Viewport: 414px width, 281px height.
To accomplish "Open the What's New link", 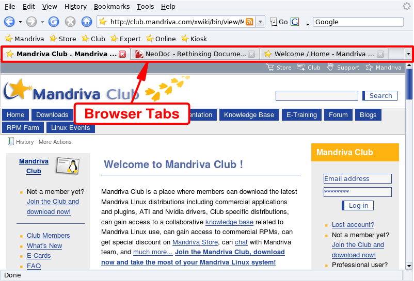I will tap(44, 246).
